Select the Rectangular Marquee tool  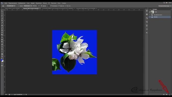tap(2, 13)
